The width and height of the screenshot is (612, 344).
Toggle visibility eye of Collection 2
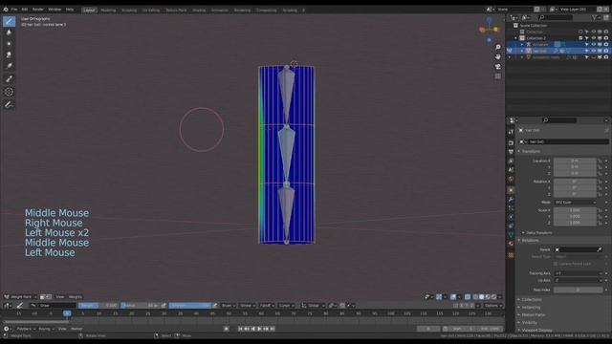(x=593, y=38)
